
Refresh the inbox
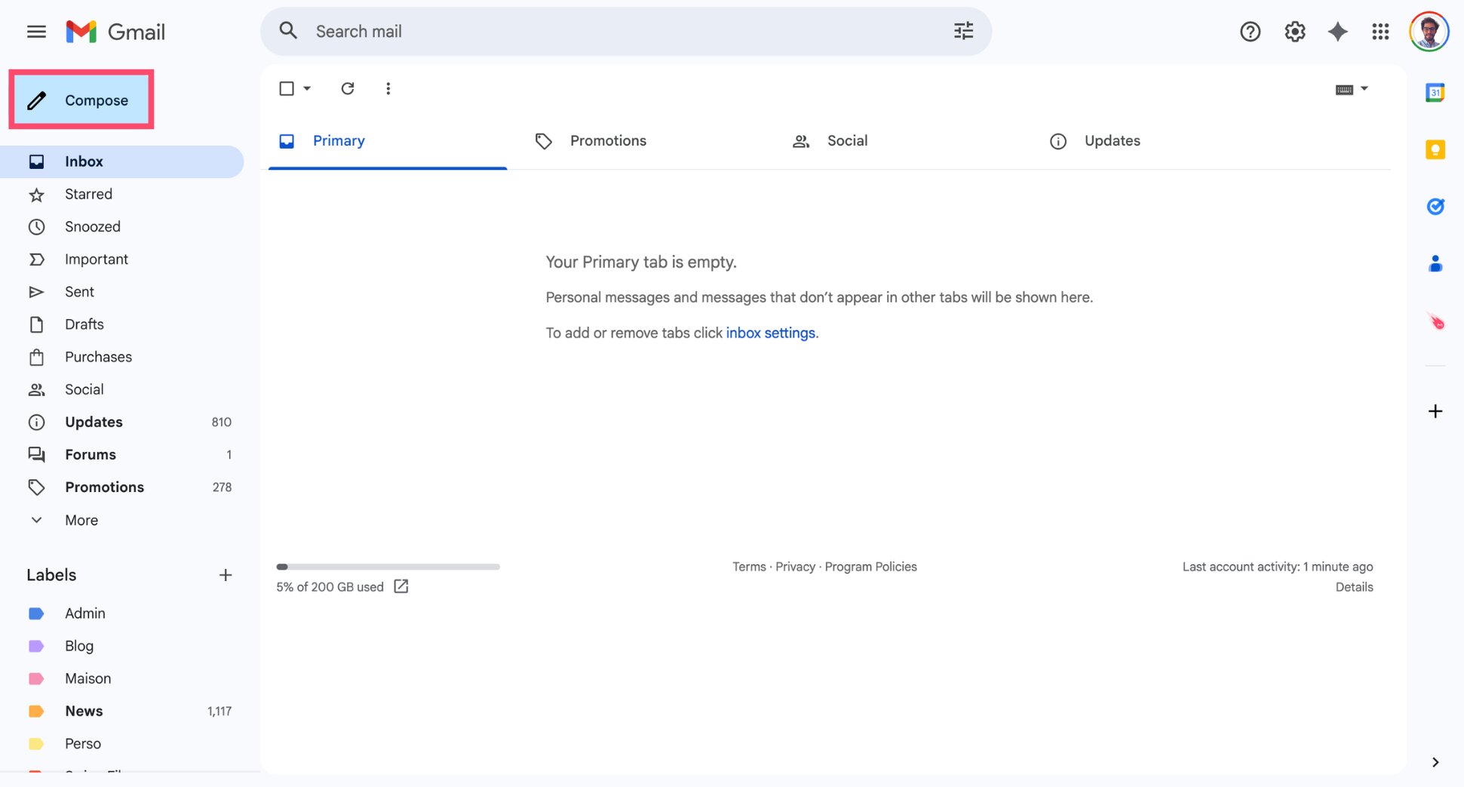348,88
